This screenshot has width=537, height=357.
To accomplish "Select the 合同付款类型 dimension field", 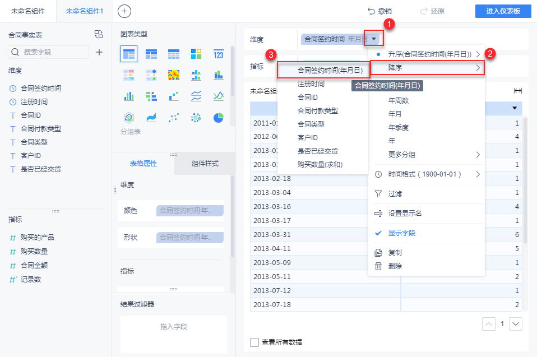I will click(40, 129).
